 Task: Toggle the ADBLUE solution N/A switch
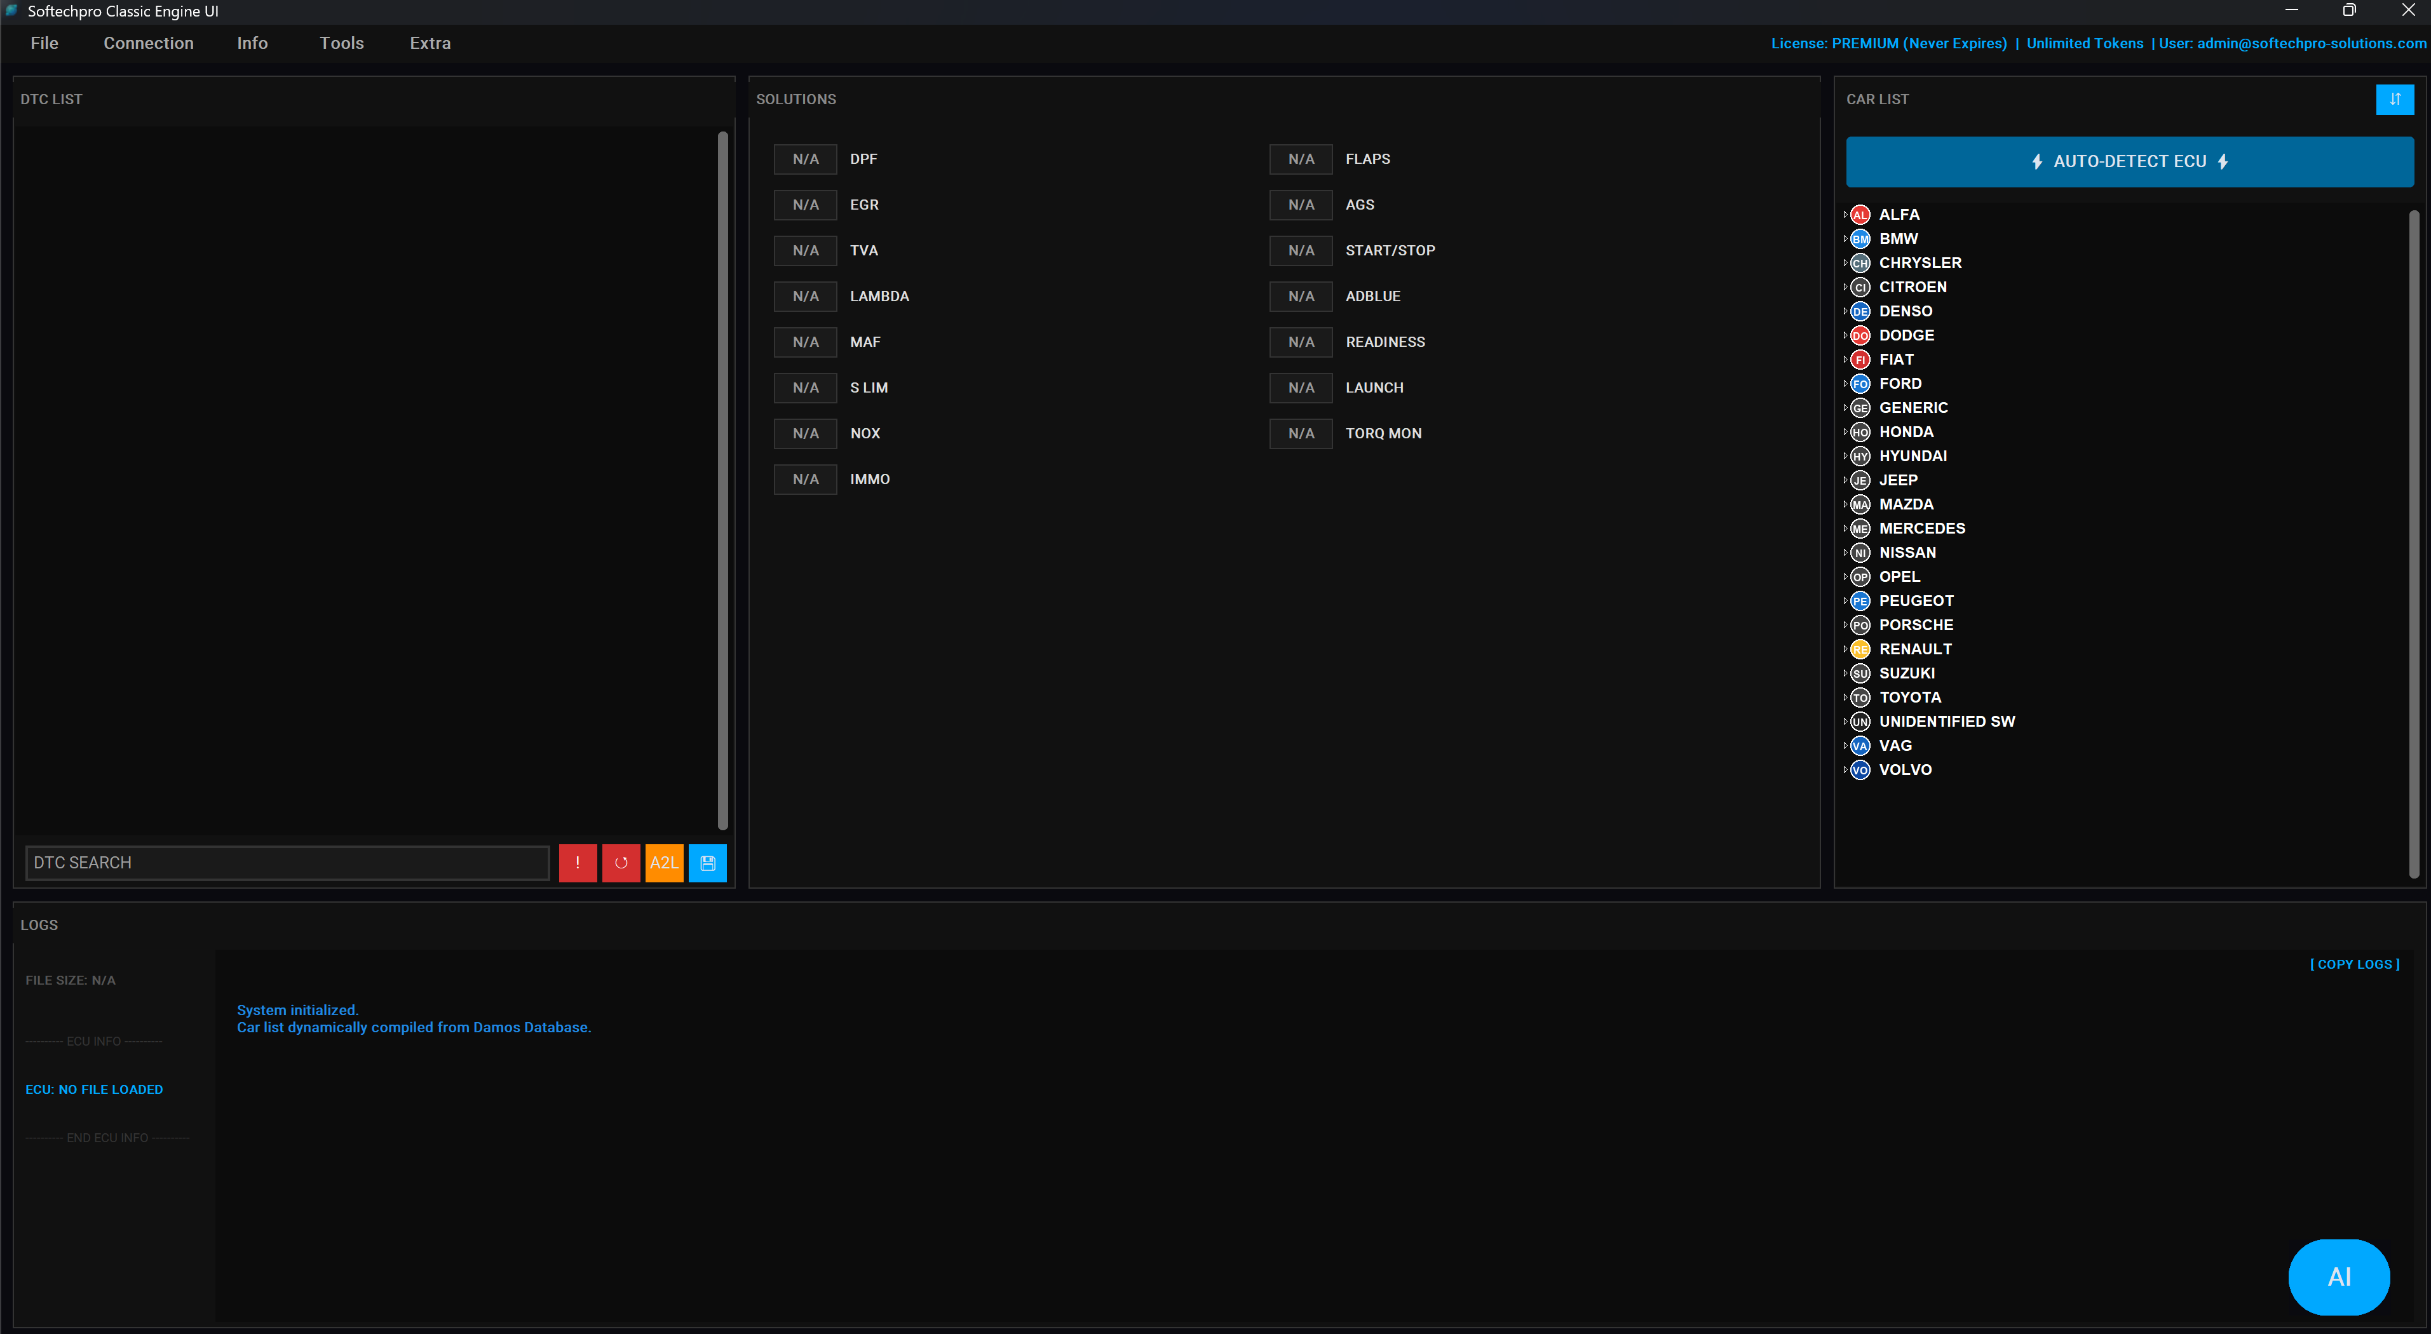(x=1301, y=296)
